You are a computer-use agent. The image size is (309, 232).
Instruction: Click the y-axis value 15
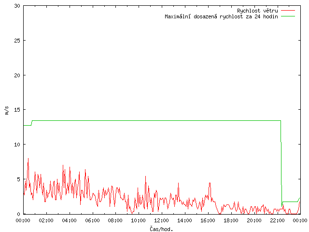[x=17, y=110]
